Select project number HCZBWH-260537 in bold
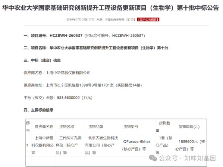223x167 pixels. 66,36
